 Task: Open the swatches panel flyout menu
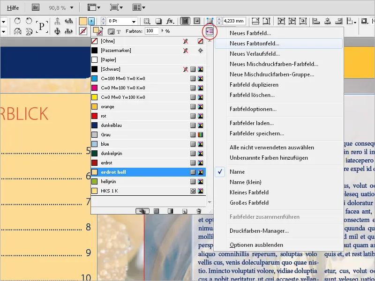point(210,31)
